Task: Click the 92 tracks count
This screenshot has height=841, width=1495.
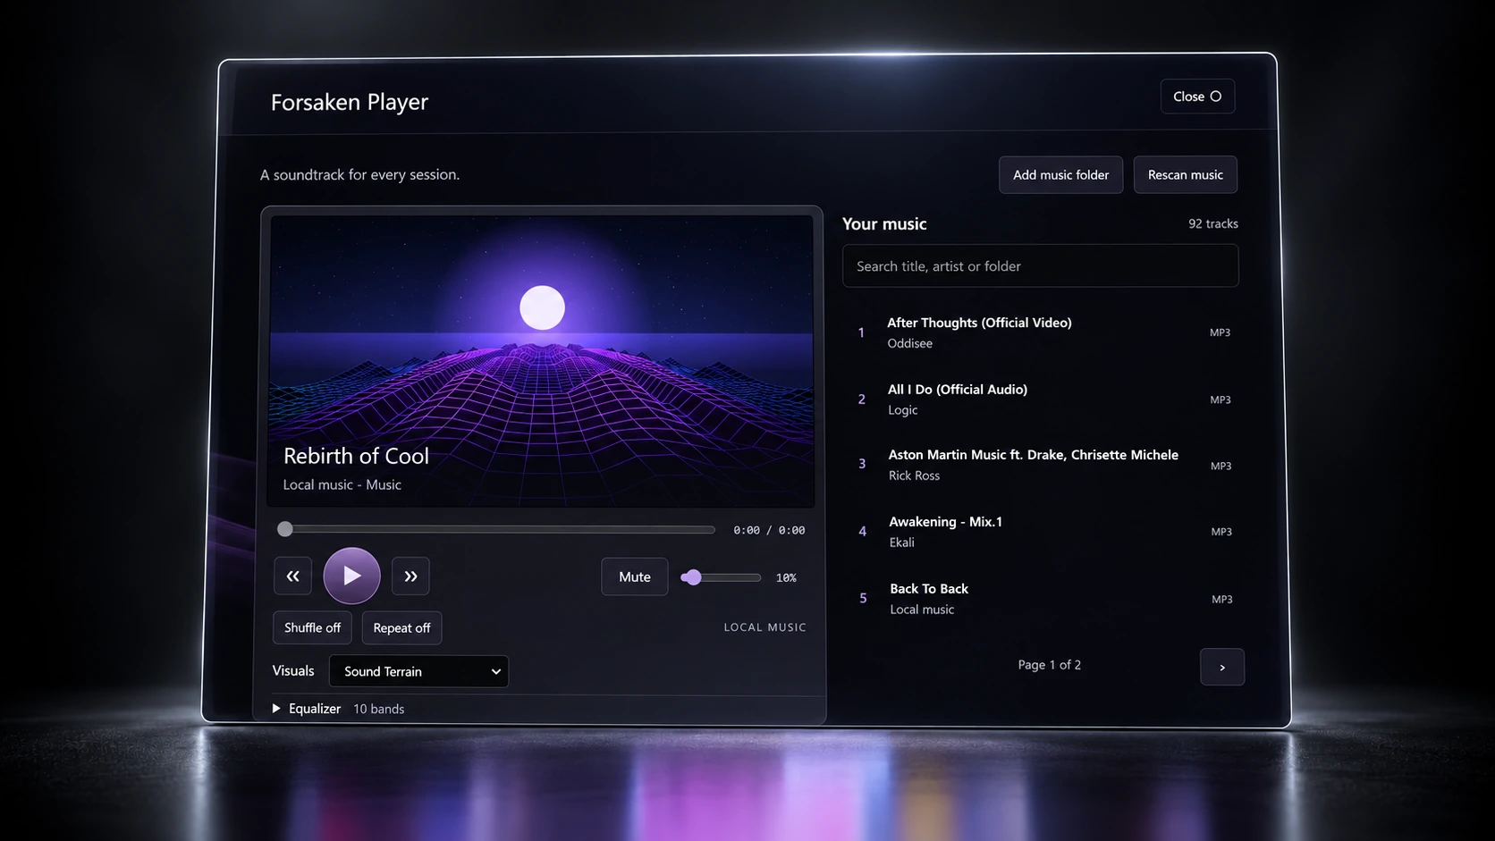Action: [1212, 223]
